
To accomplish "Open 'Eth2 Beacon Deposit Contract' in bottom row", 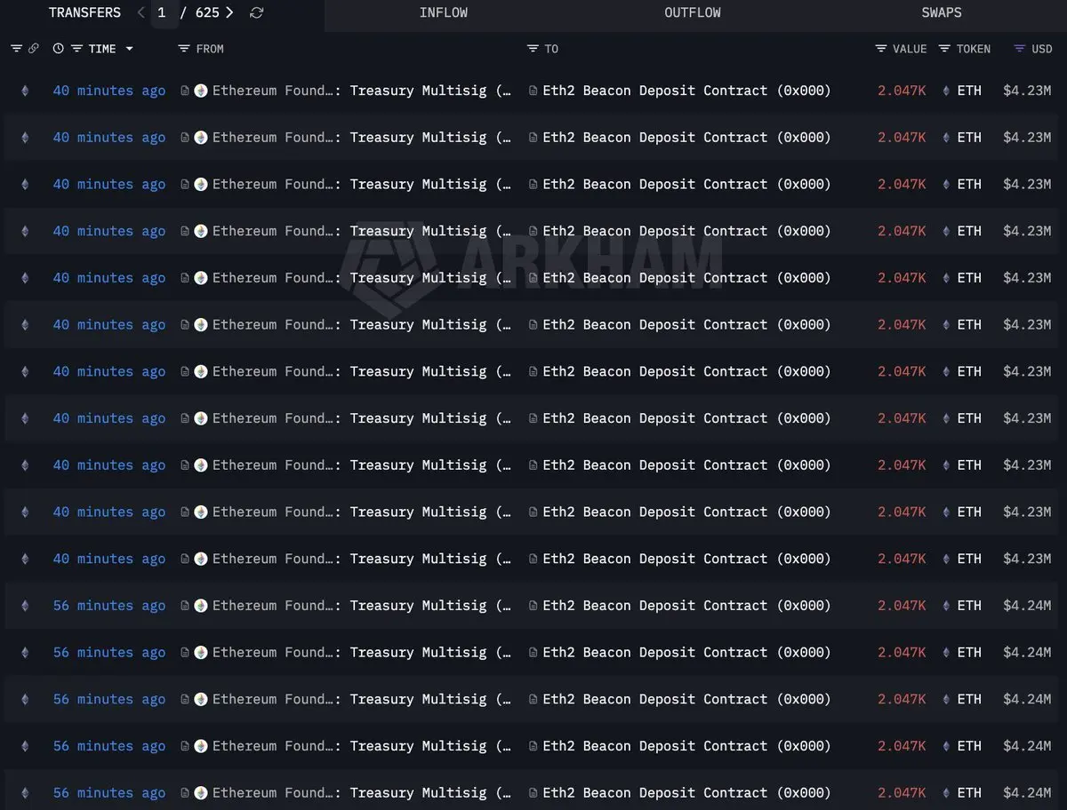I will (x=655, y=793).
